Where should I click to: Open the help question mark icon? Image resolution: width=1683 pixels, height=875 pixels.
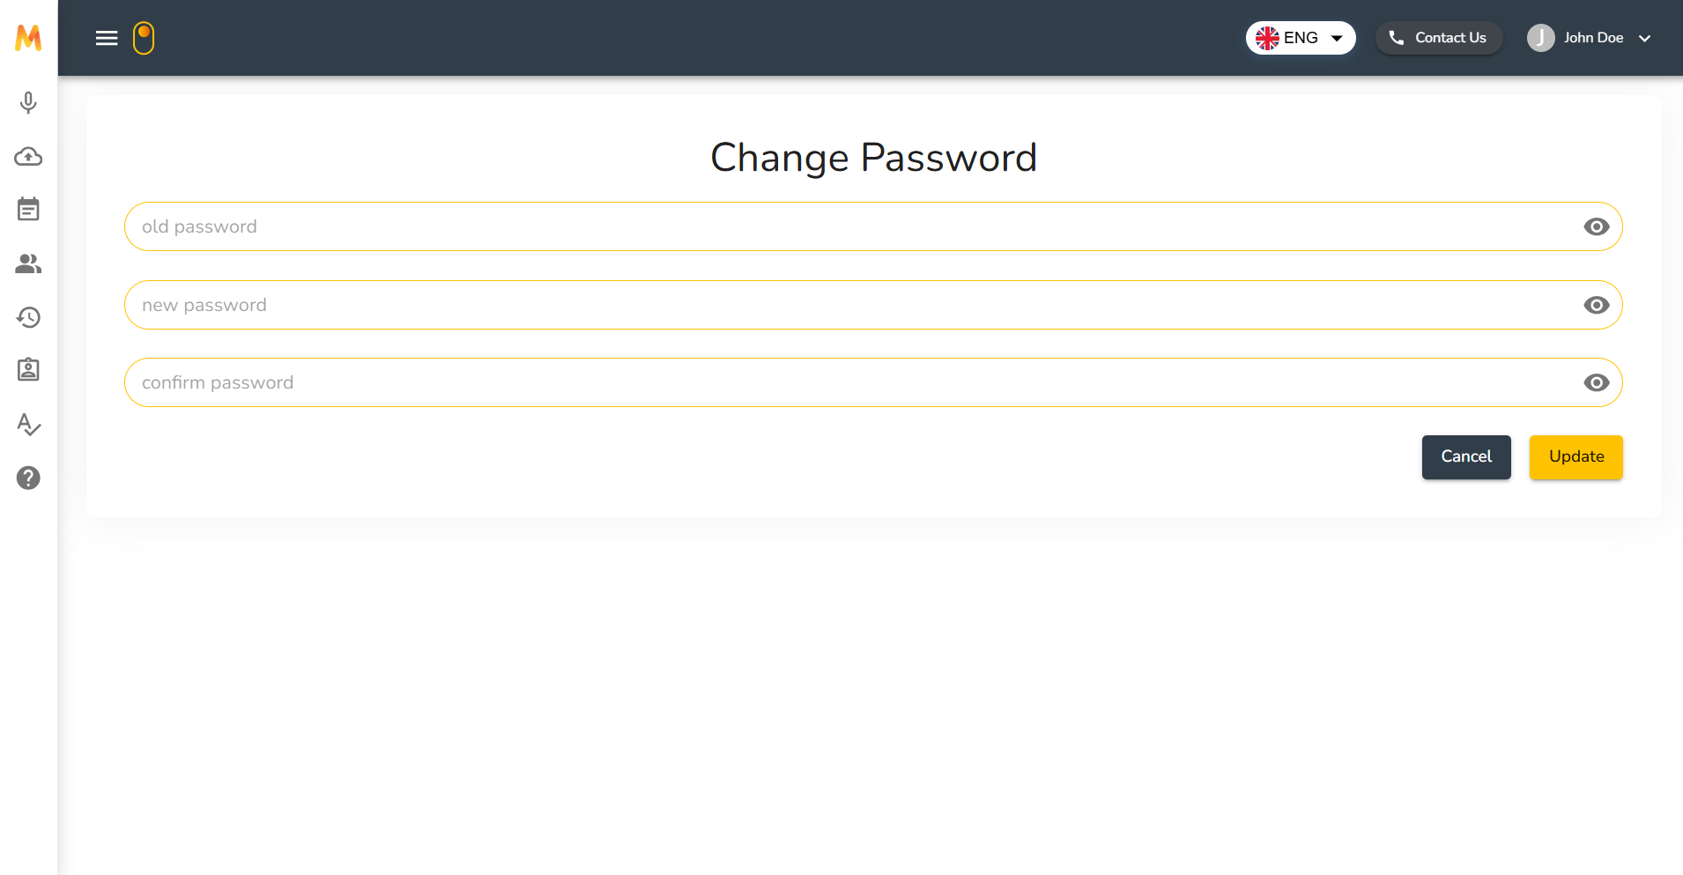pos(28,478)
